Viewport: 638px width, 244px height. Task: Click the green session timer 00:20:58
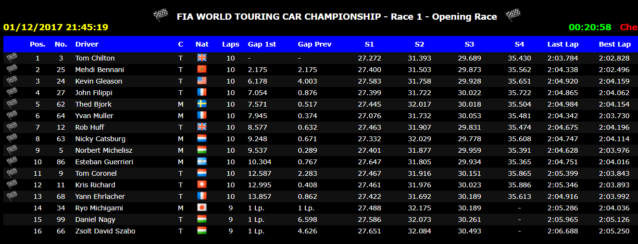coord(590,27)
